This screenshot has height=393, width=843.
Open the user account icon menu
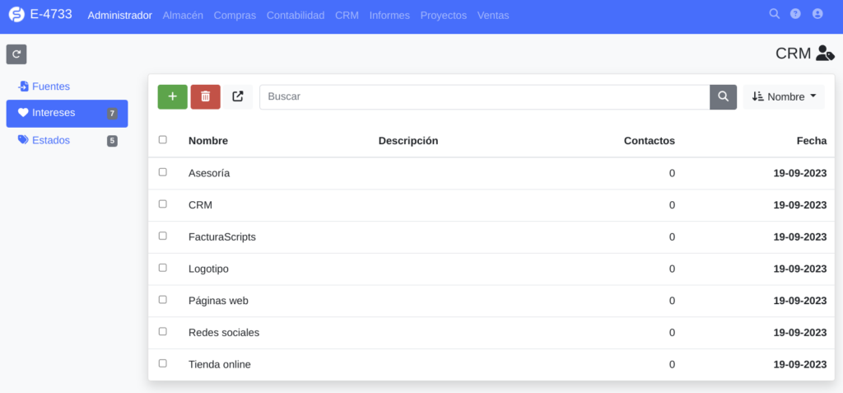817,14
